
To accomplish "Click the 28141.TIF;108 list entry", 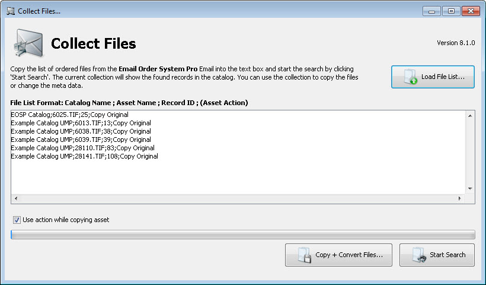I will (x=84, y=156).
